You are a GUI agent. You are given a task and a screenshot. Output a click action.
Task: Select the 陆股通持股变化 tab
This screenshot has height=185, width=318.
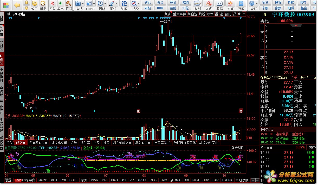pyautogui.click(x=185, y=143)
